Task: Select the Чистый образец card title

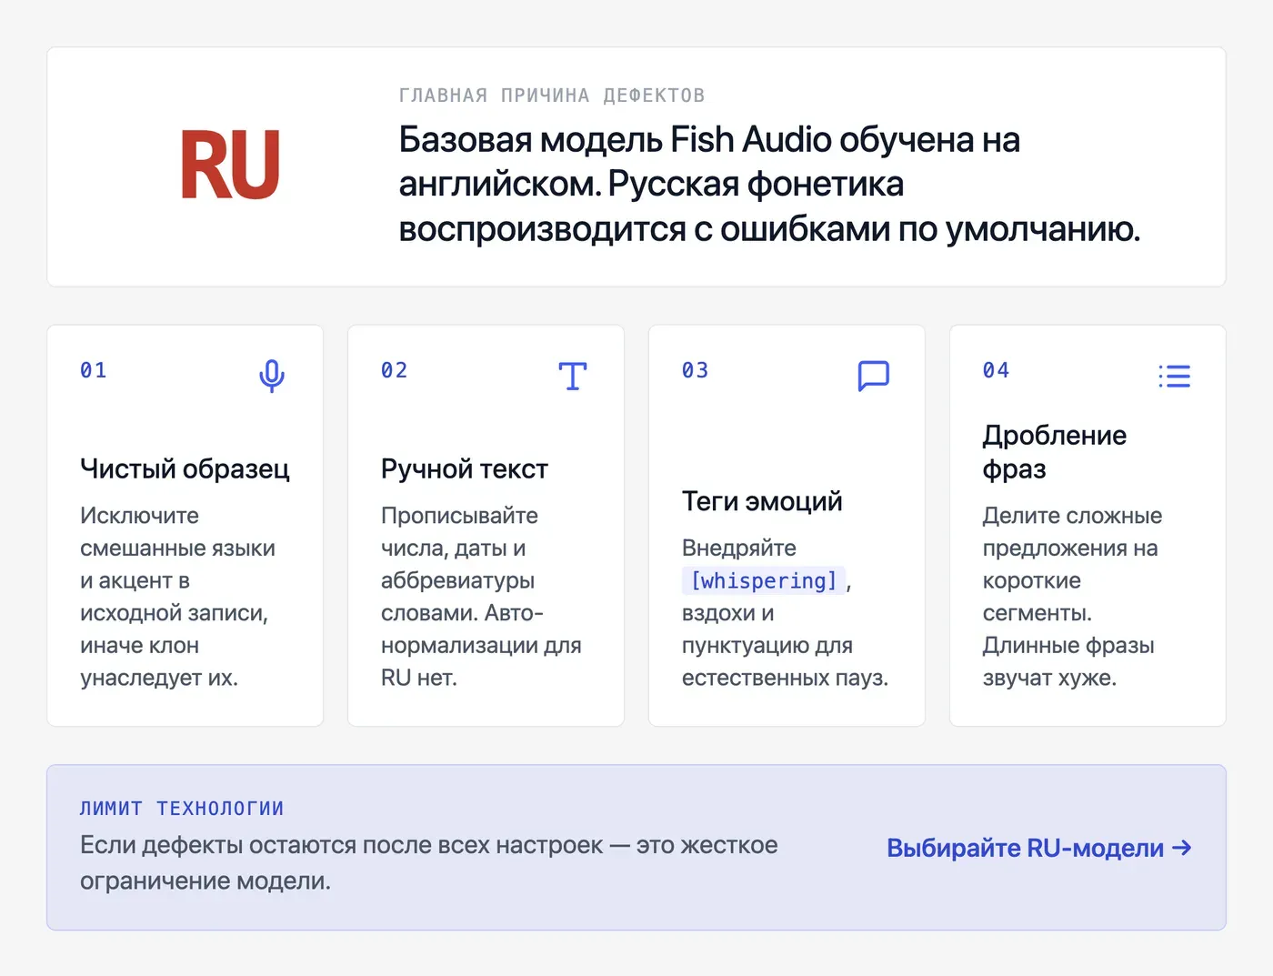Action: [x=185, y=468]
